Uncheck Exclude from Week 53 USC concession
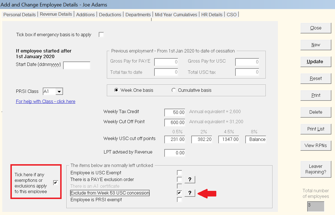 [x=179, y=193]
